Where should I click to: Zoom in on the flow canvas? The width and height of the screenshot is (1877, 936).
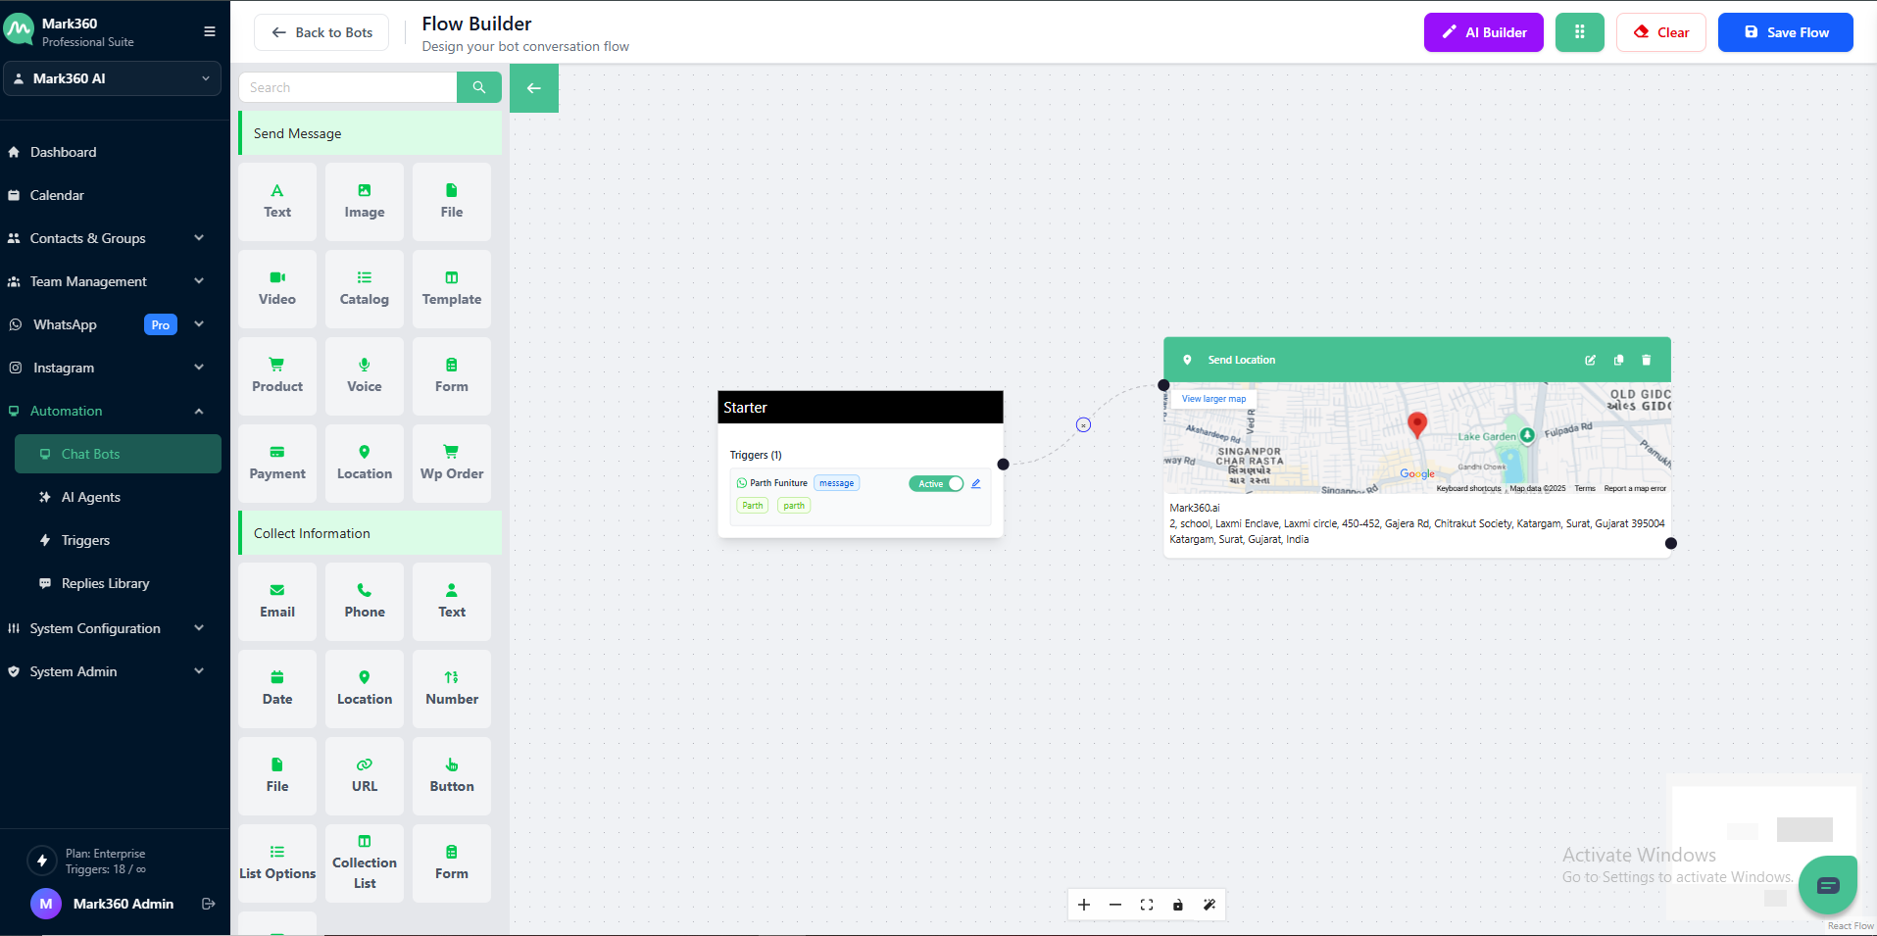1083,905
